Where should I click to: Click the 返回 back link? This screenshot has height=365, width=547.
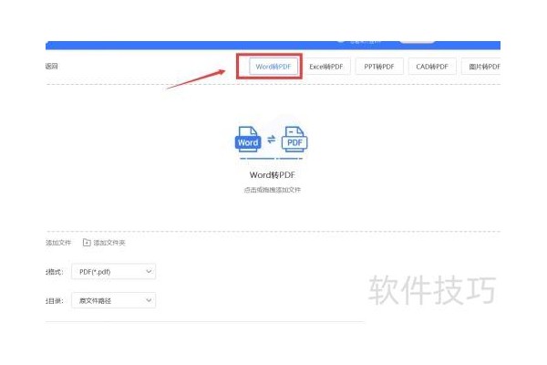[x=52, y=66]
